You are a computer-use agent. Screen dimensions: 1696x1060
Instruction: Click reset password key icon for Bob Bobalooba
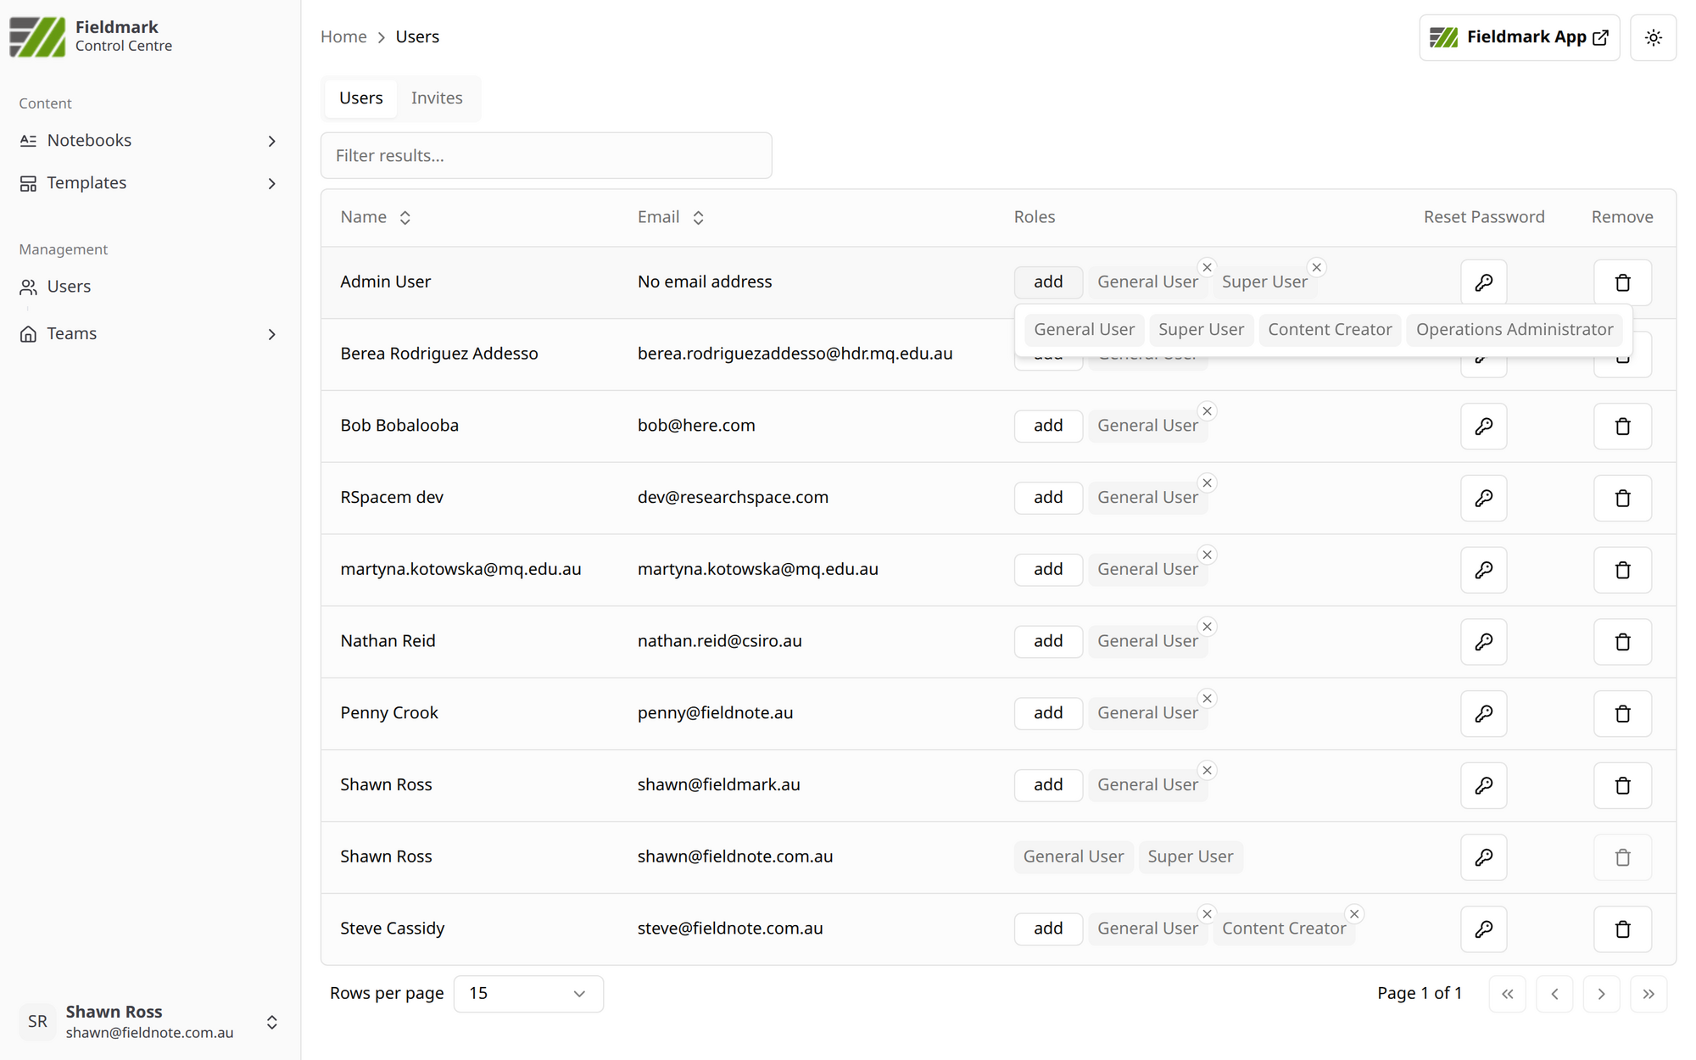1483,426
